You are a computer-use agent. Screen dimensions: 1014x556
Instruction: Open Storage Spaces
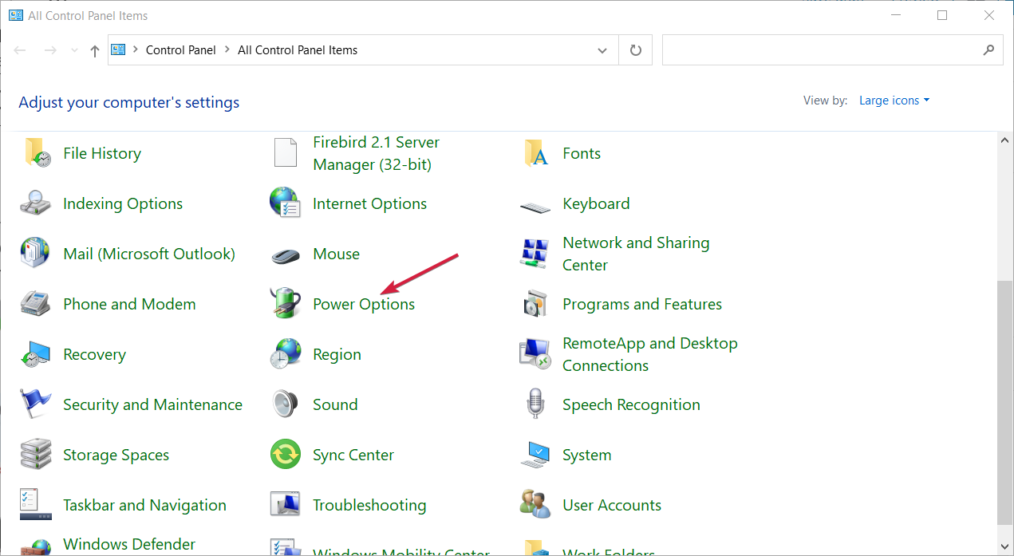click(x=116, y=455)
